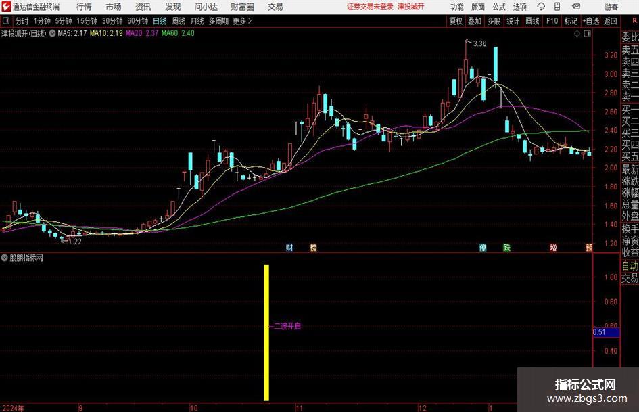Click +自选 to add to watchlist
Image resolution: width=639 pixels, height=412 pixels.
coord(591,21)
